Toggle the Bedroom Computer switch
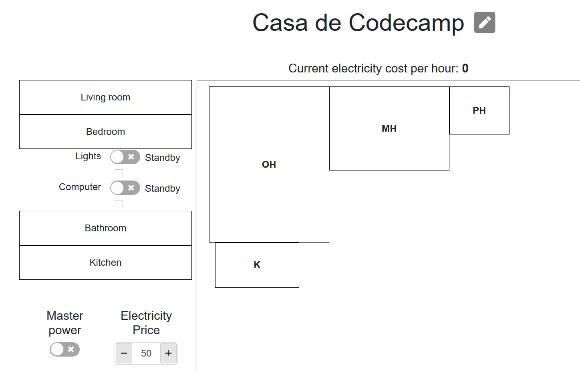 coord(125,188)
